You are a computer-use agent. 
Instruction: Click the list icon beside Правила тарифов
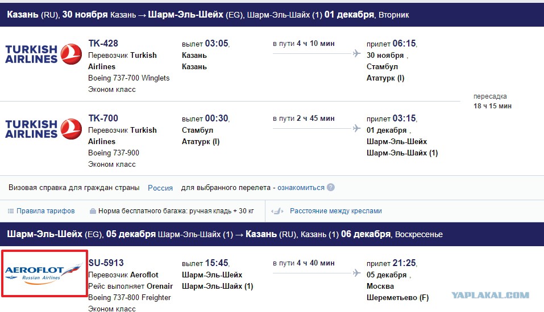click(x=11, y=211)
